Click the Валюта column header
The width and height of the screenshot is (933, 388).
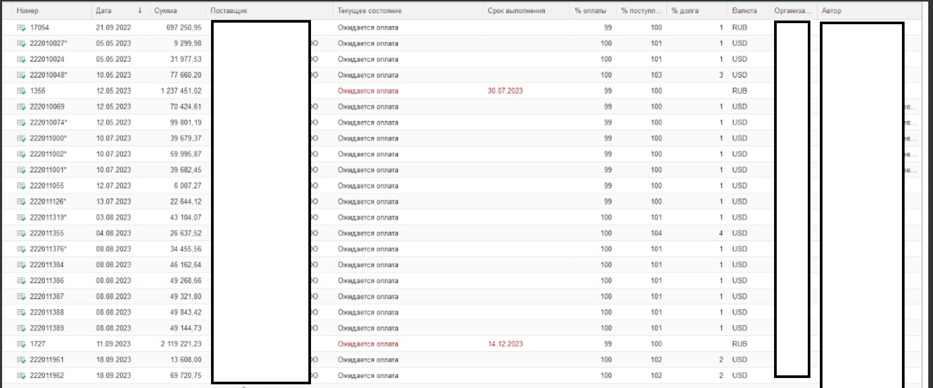[744, 11]
